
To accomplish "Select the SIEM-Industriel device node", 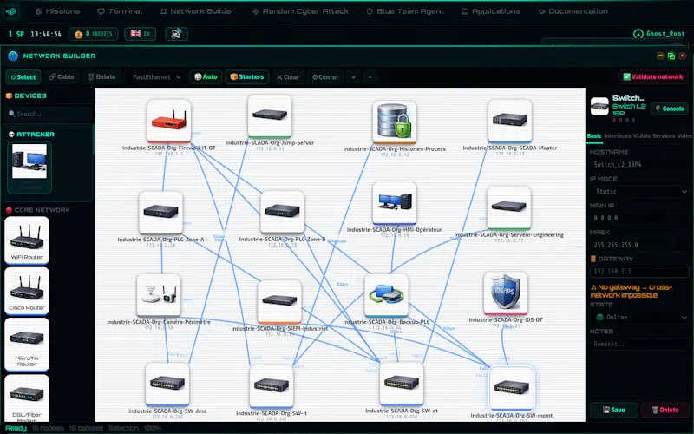I will click(x=279, y=301).
